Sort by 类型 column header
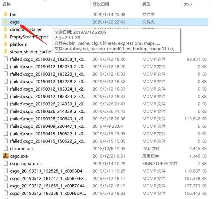The image size is (221, 199). [x=146, y=4]
